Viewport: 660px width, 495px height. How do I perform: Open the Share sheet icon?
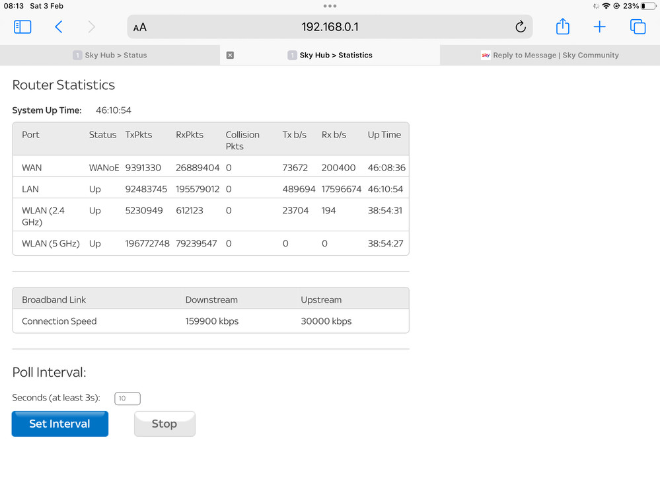pyautogui.click(x=562, y=26)
